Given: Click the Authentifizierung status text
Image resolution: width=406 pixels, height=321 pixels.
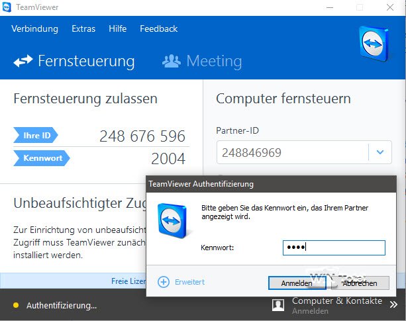Looking at the screenshot, I should [62, 306].
